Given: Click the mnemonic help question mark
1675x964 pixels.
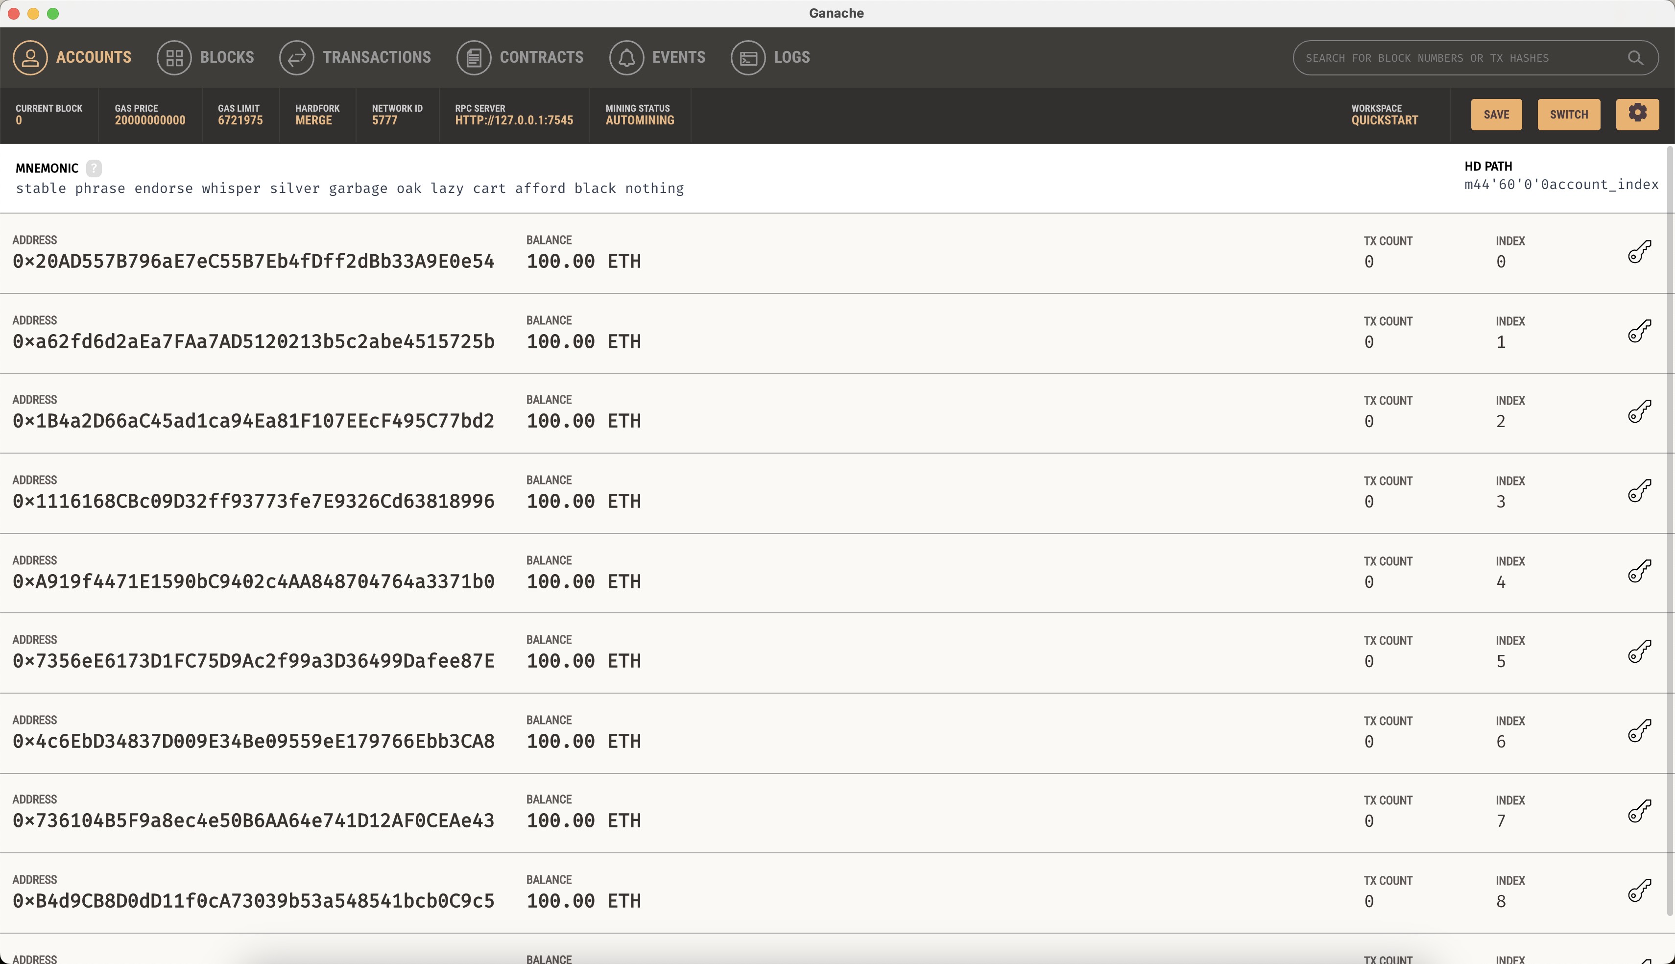Looking at the screenshot, I should click(x=94, y=168).
